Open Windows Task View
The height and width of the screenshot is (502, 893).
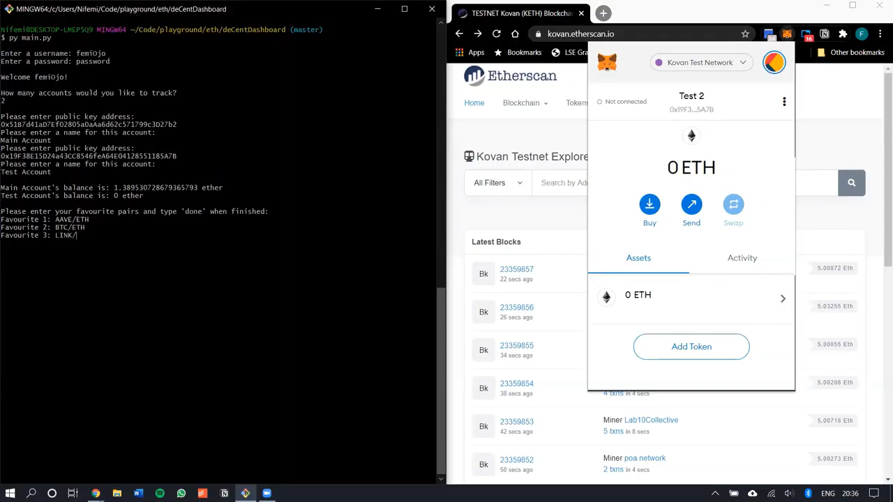coord(73,493)
